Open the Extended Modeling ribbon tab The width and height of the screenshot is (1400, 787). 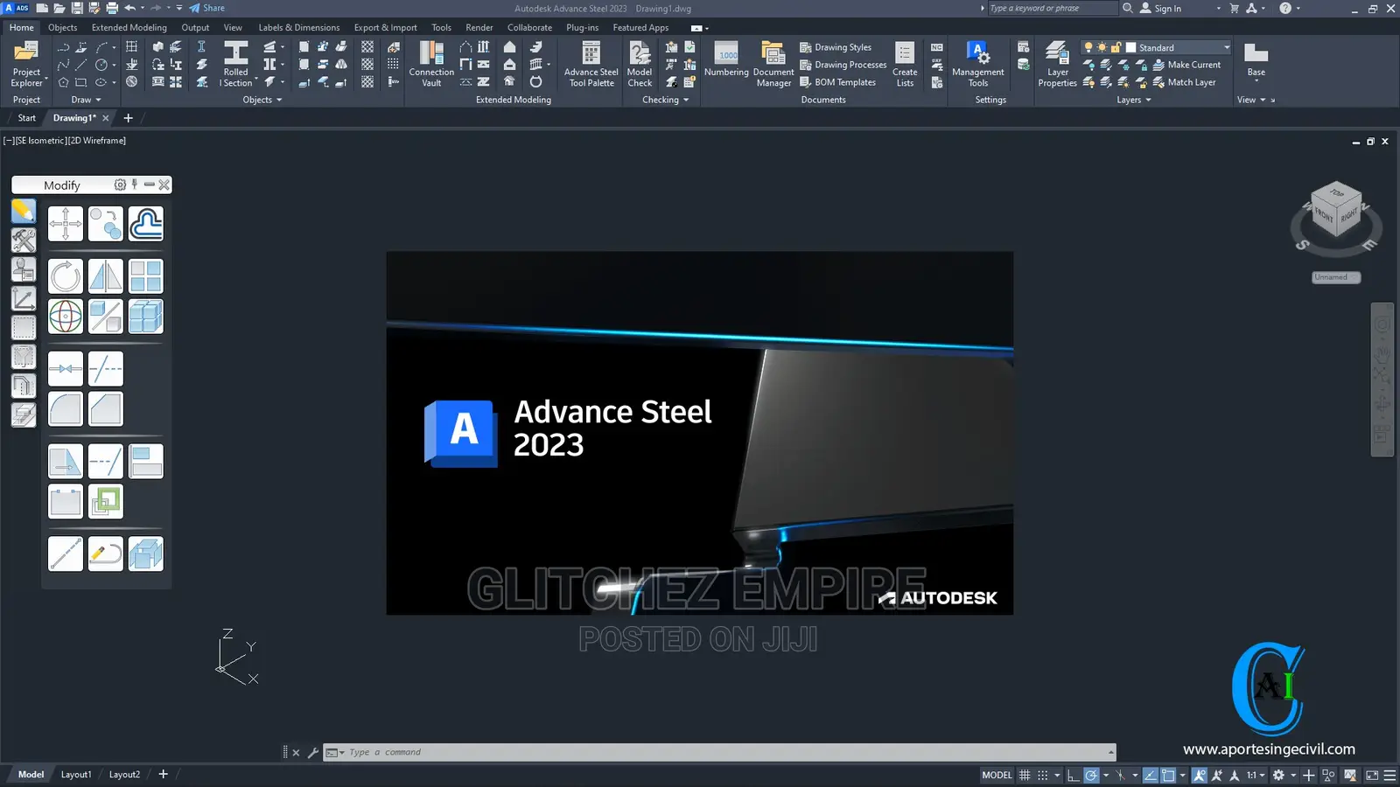(129, 27)
